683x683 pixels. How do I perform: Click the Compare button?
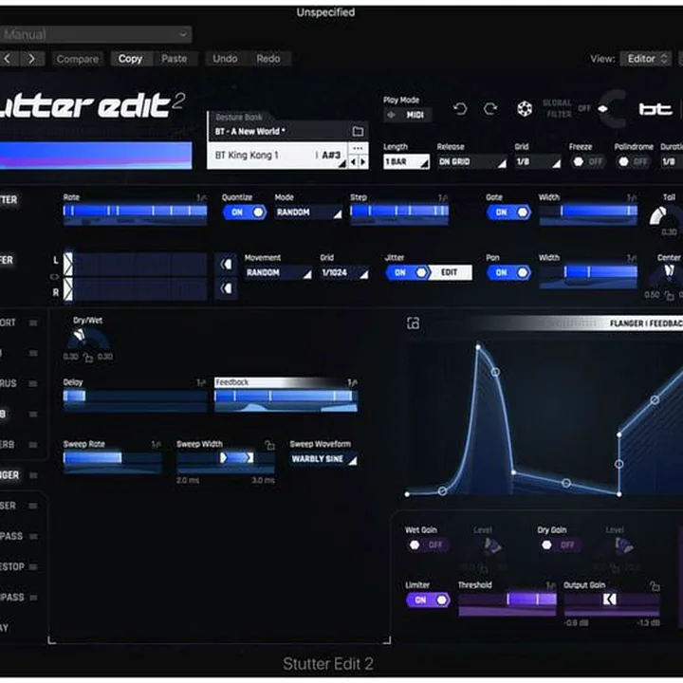pos(77,59)
